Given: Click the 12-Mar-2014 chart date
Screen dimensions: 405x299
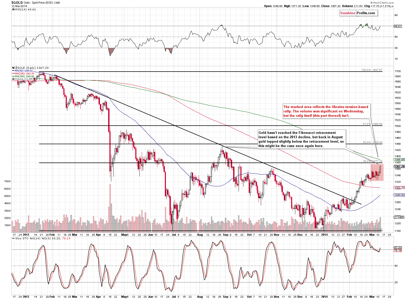Looking at the screenshot, I should (x=19, y=6).
